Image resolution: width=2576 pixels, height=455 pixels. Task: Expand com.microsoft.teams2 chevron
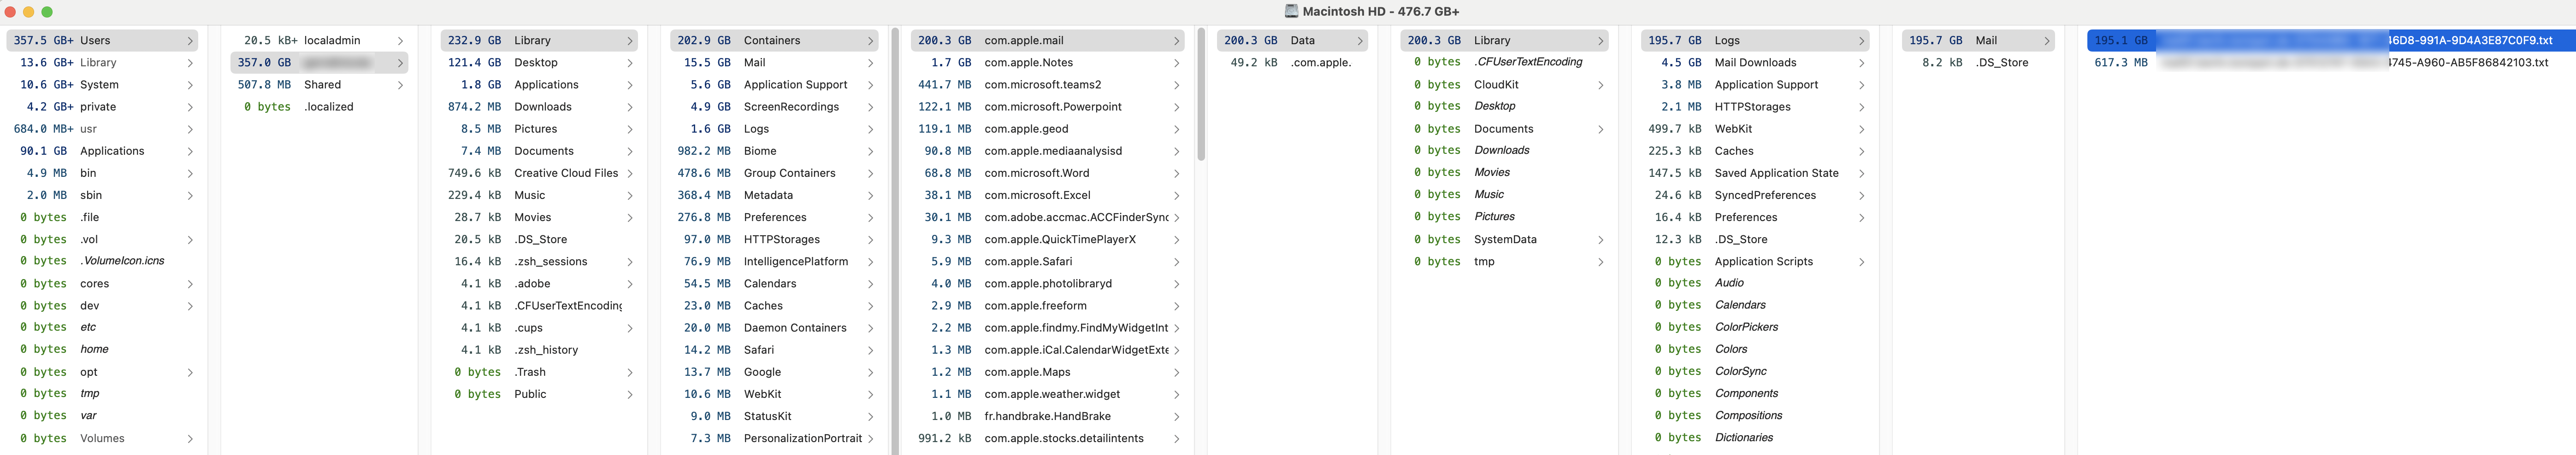1176,85
